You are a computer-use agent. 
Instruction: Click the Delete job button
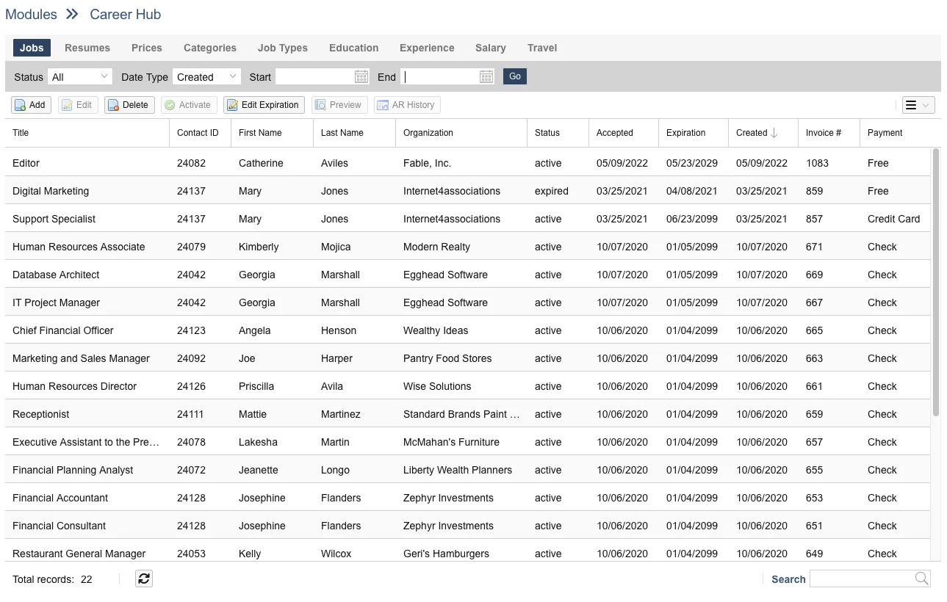[x=129, y=105]
